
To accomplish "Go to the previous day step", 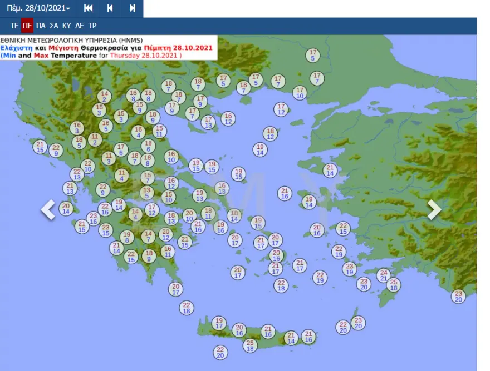I will pos(110,8).
